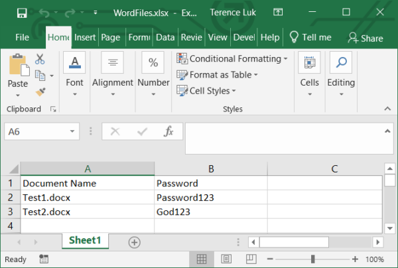Click the Insert Function fx icon
Image resolution: width=398 pixels, height=268 pixels.
point(168,131)
